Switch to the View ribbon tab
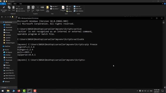 (20, 4)
